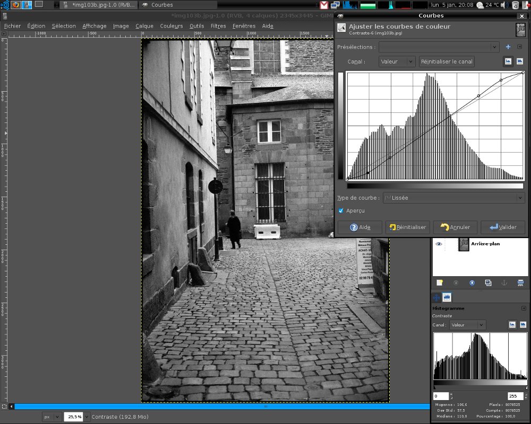The width and height of the screenshot is (531, 424).
Task: Anchor the floating layer
Action: point(504,282)
